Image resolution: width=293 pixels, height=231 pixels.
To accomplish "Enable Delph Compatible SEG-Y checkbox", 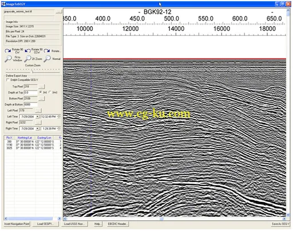I will click(x=8, y=80).
